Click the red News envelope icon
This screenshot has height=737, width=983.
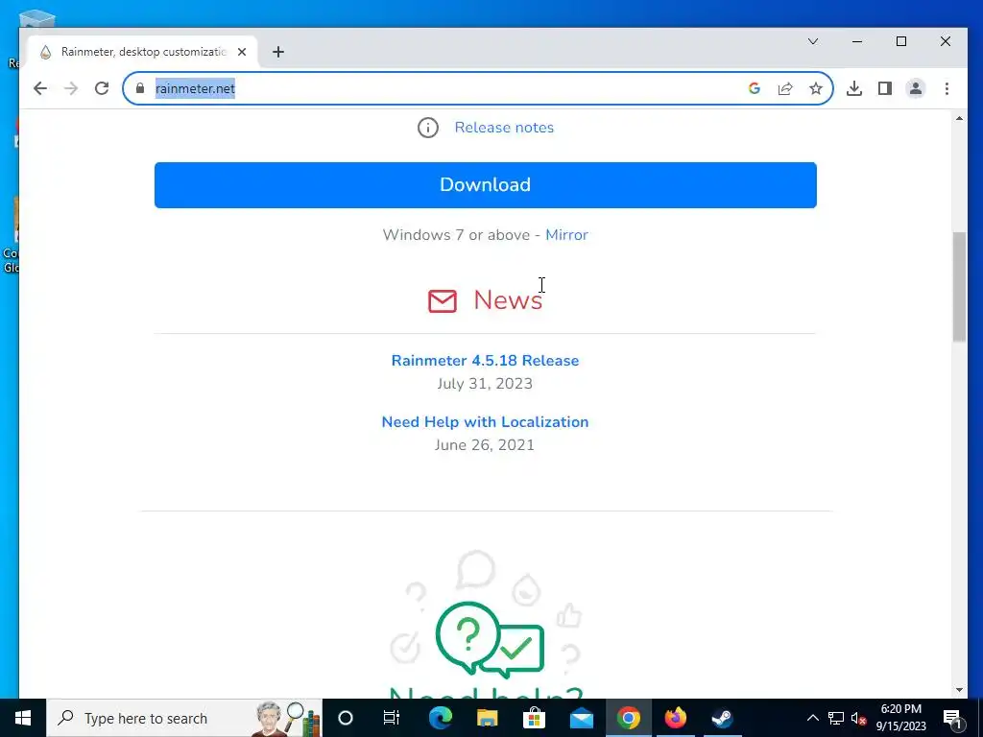pyautogui.click(x=443, y=300)
